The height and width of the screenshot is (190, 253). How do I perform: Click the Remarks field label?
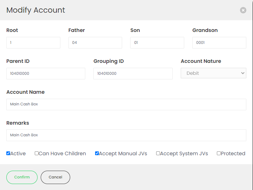click(18, 123)
